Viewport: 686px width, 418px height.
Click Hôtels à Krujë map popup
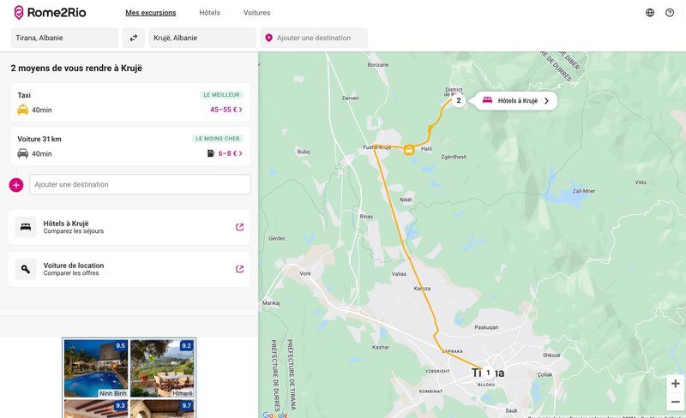point(516,100)
